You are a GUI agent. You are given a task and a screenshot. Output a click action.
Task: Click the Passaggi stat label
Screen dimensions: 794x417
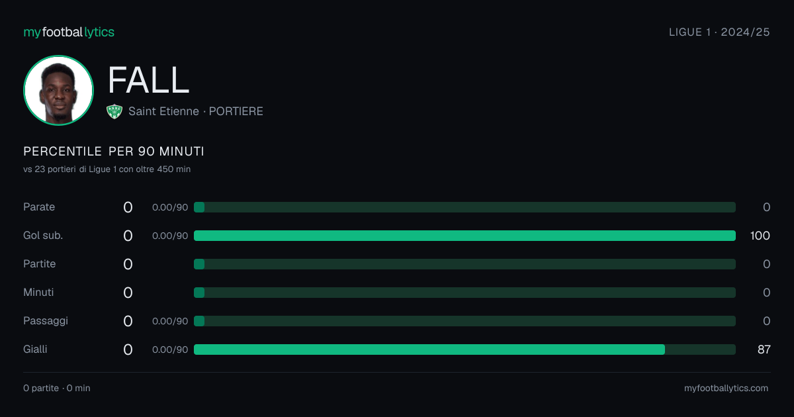click(46, 321)
